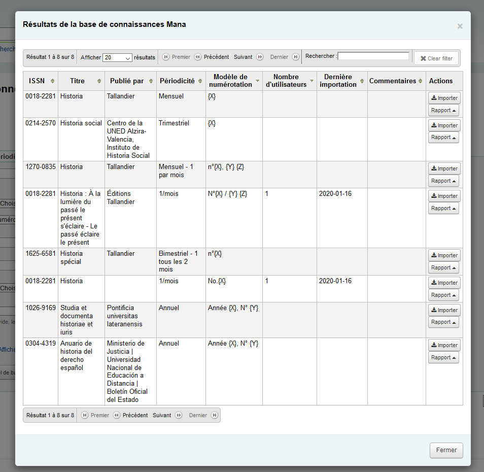This screenshot has width=484, height=472.
Task: Import the Éditions Tallandier Historia subscription
Action: click(x=444, y=196)
